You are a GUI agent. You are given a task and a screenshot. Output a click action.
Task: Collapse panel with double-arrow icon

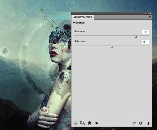146,13
